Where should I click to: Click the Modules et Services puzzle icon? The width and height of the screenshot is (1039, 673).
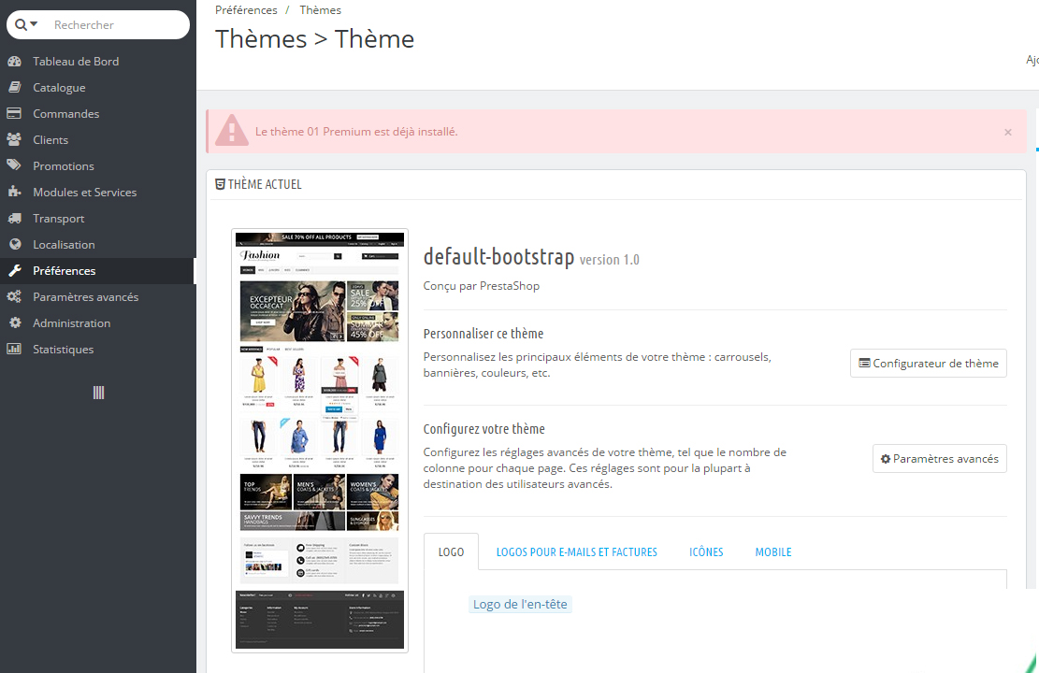(15, 193)
